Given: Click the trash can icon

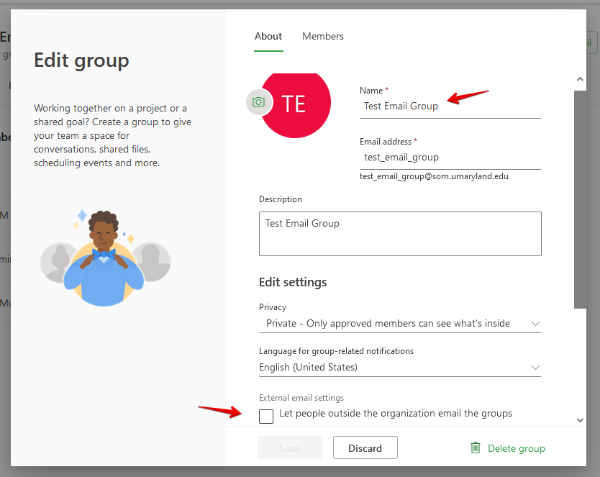Looking at the screenshot, I should pos(475,448).
